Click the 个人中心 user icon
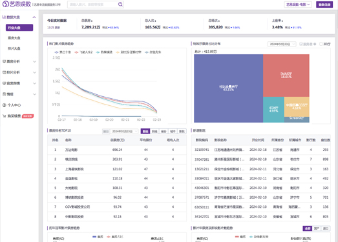The image size is (338, 242). click(5, 105)
